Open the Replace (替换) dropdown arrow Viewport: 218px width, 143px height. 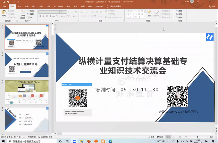pyautogui.click(x=184, y=14)
